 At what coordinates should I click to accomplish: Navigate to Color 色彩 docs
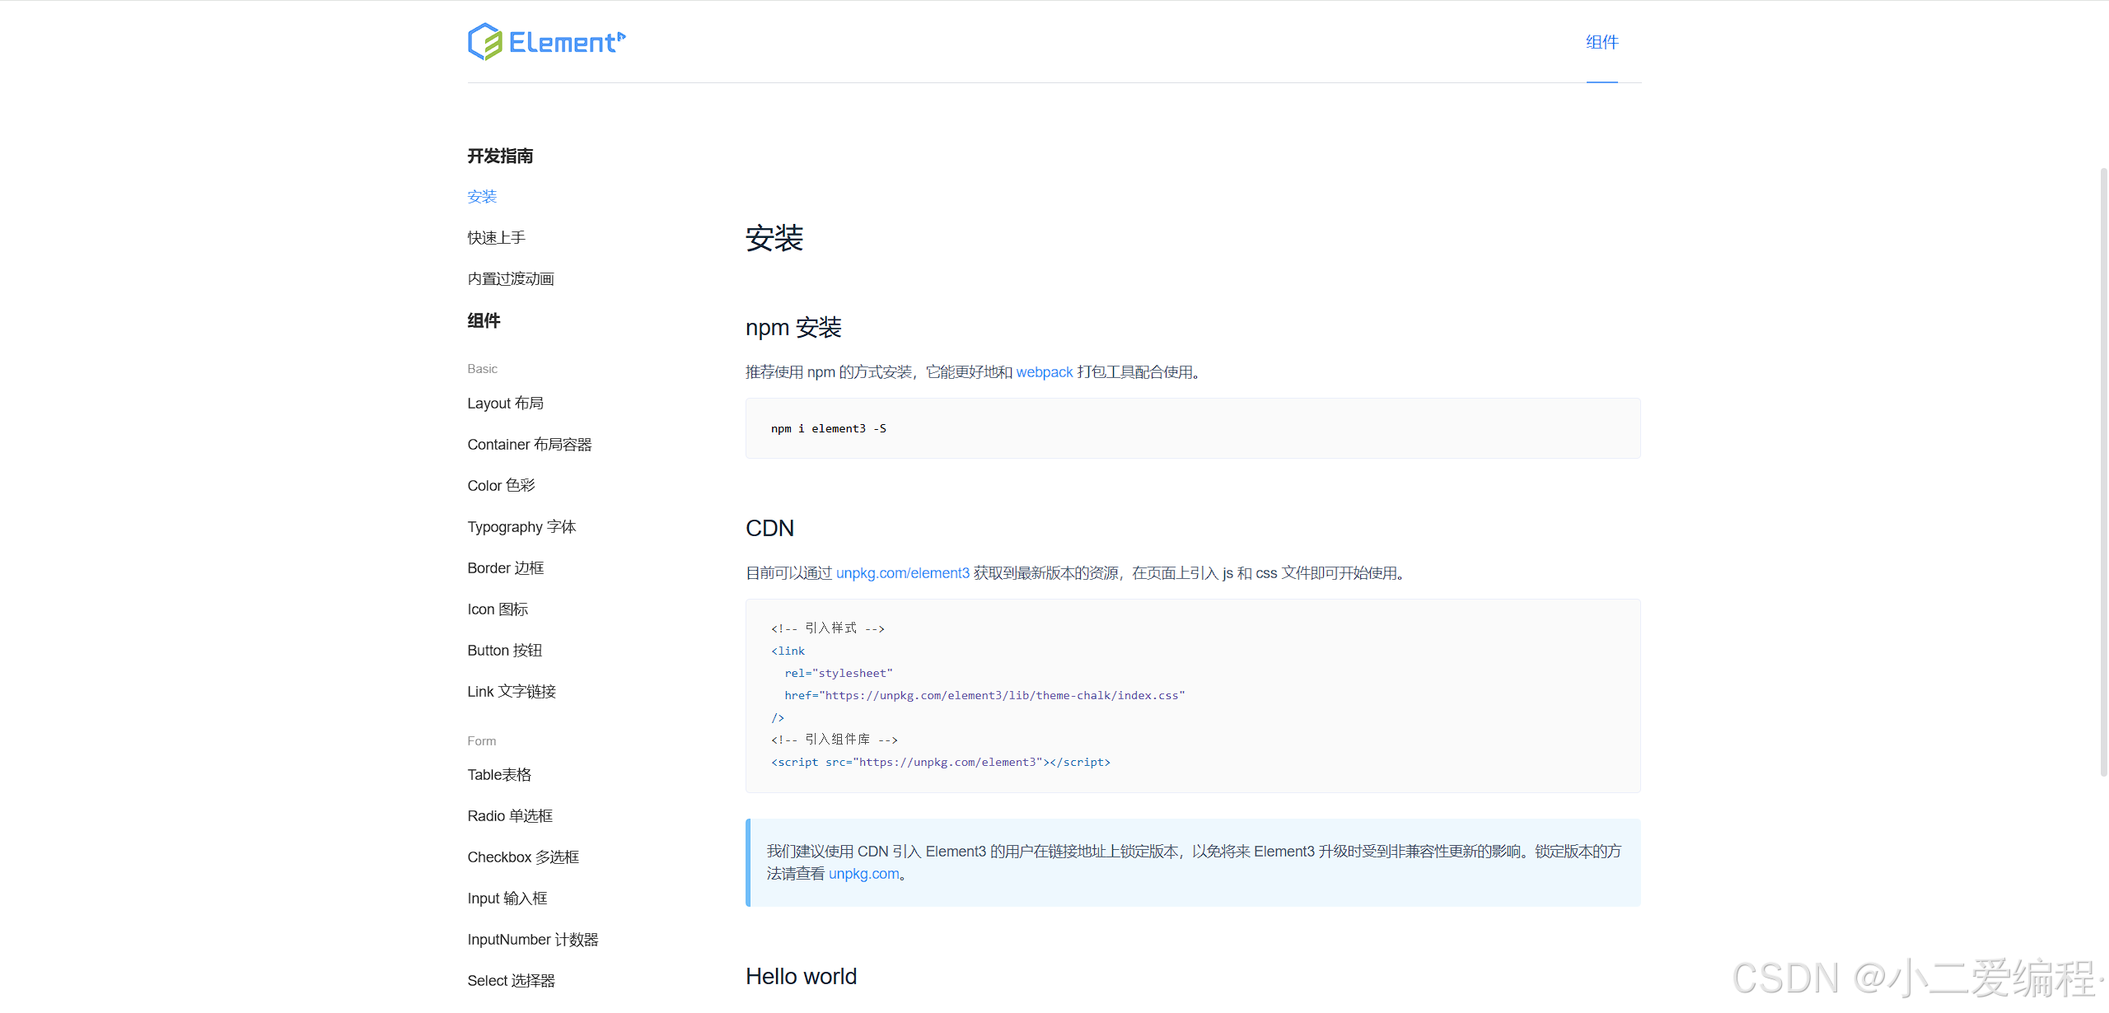(501, 486)
